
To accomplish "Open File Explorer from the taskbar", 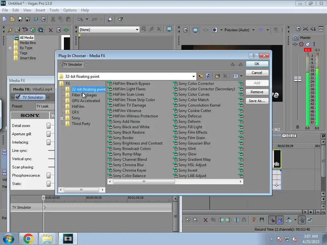I will [x=47, y=239].
